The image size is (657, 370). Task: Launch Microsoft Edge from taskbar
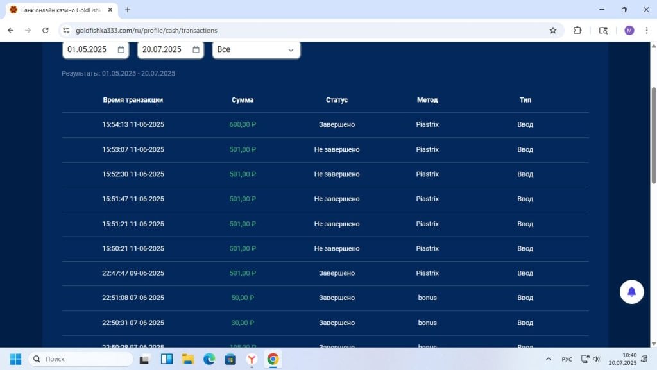[209, 358]
